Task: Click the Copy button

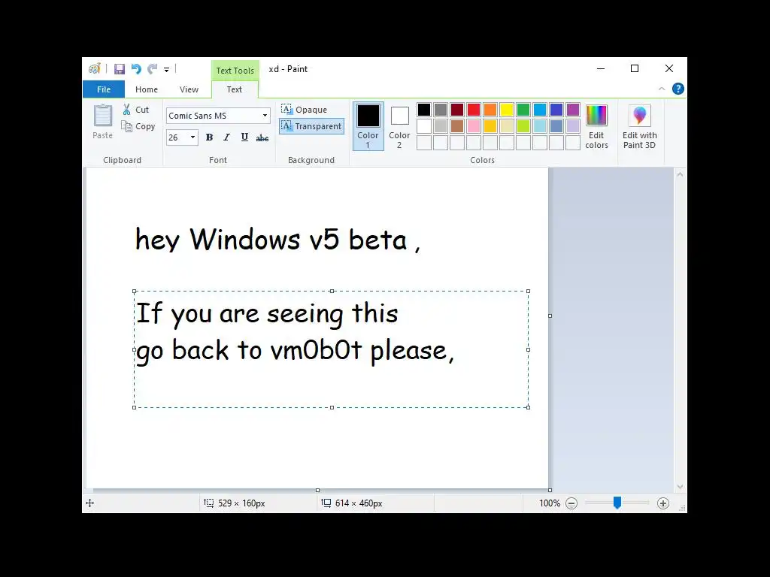Action: pyautogui.click(x=138, y=126)
